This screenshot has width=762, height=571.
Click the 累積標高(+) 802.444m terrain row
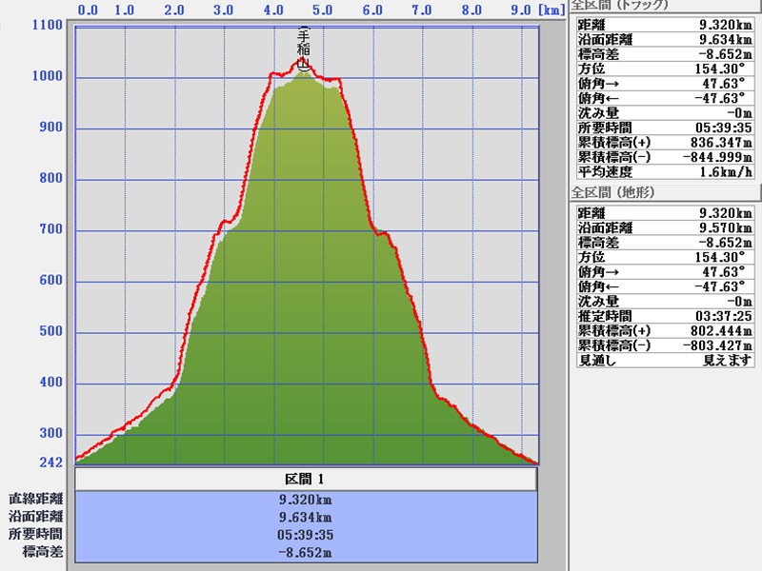[665, 330]
